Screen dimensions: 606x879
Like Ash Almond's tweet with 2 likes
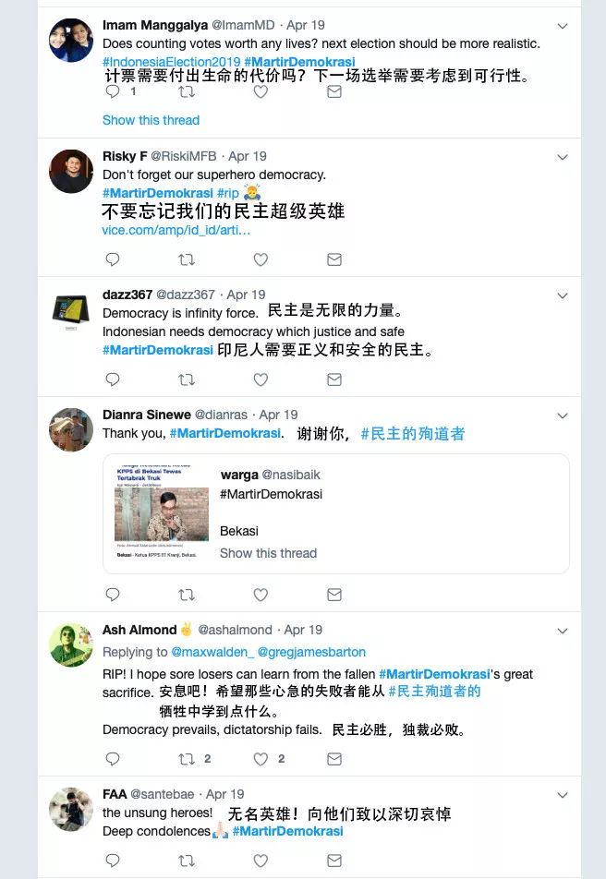[x=261, y=759]
